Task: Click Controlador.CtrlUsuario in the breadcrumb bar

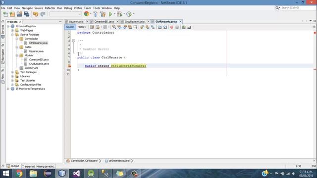Action: pyautogui.click(x=84, y=161)
